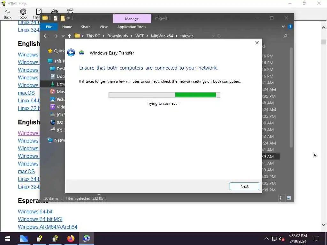Click WET breadcrumb in address bar
This screenshot has height=245, width=327.
[x=140, y=36]
